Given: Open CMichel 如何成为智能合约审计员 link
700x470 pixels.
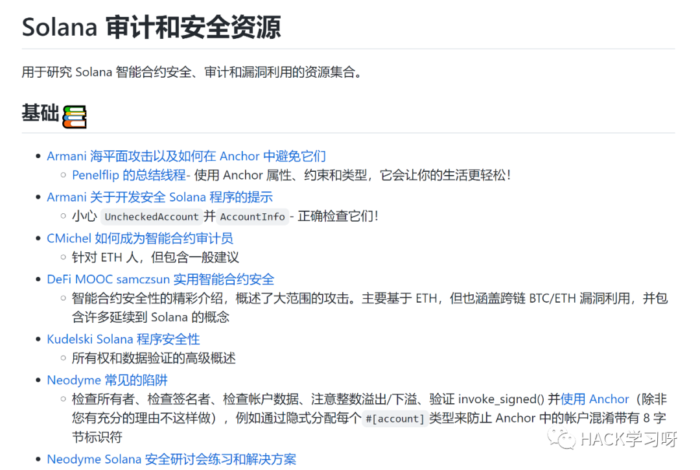Looking at the screenshot, I should point(140,239).
